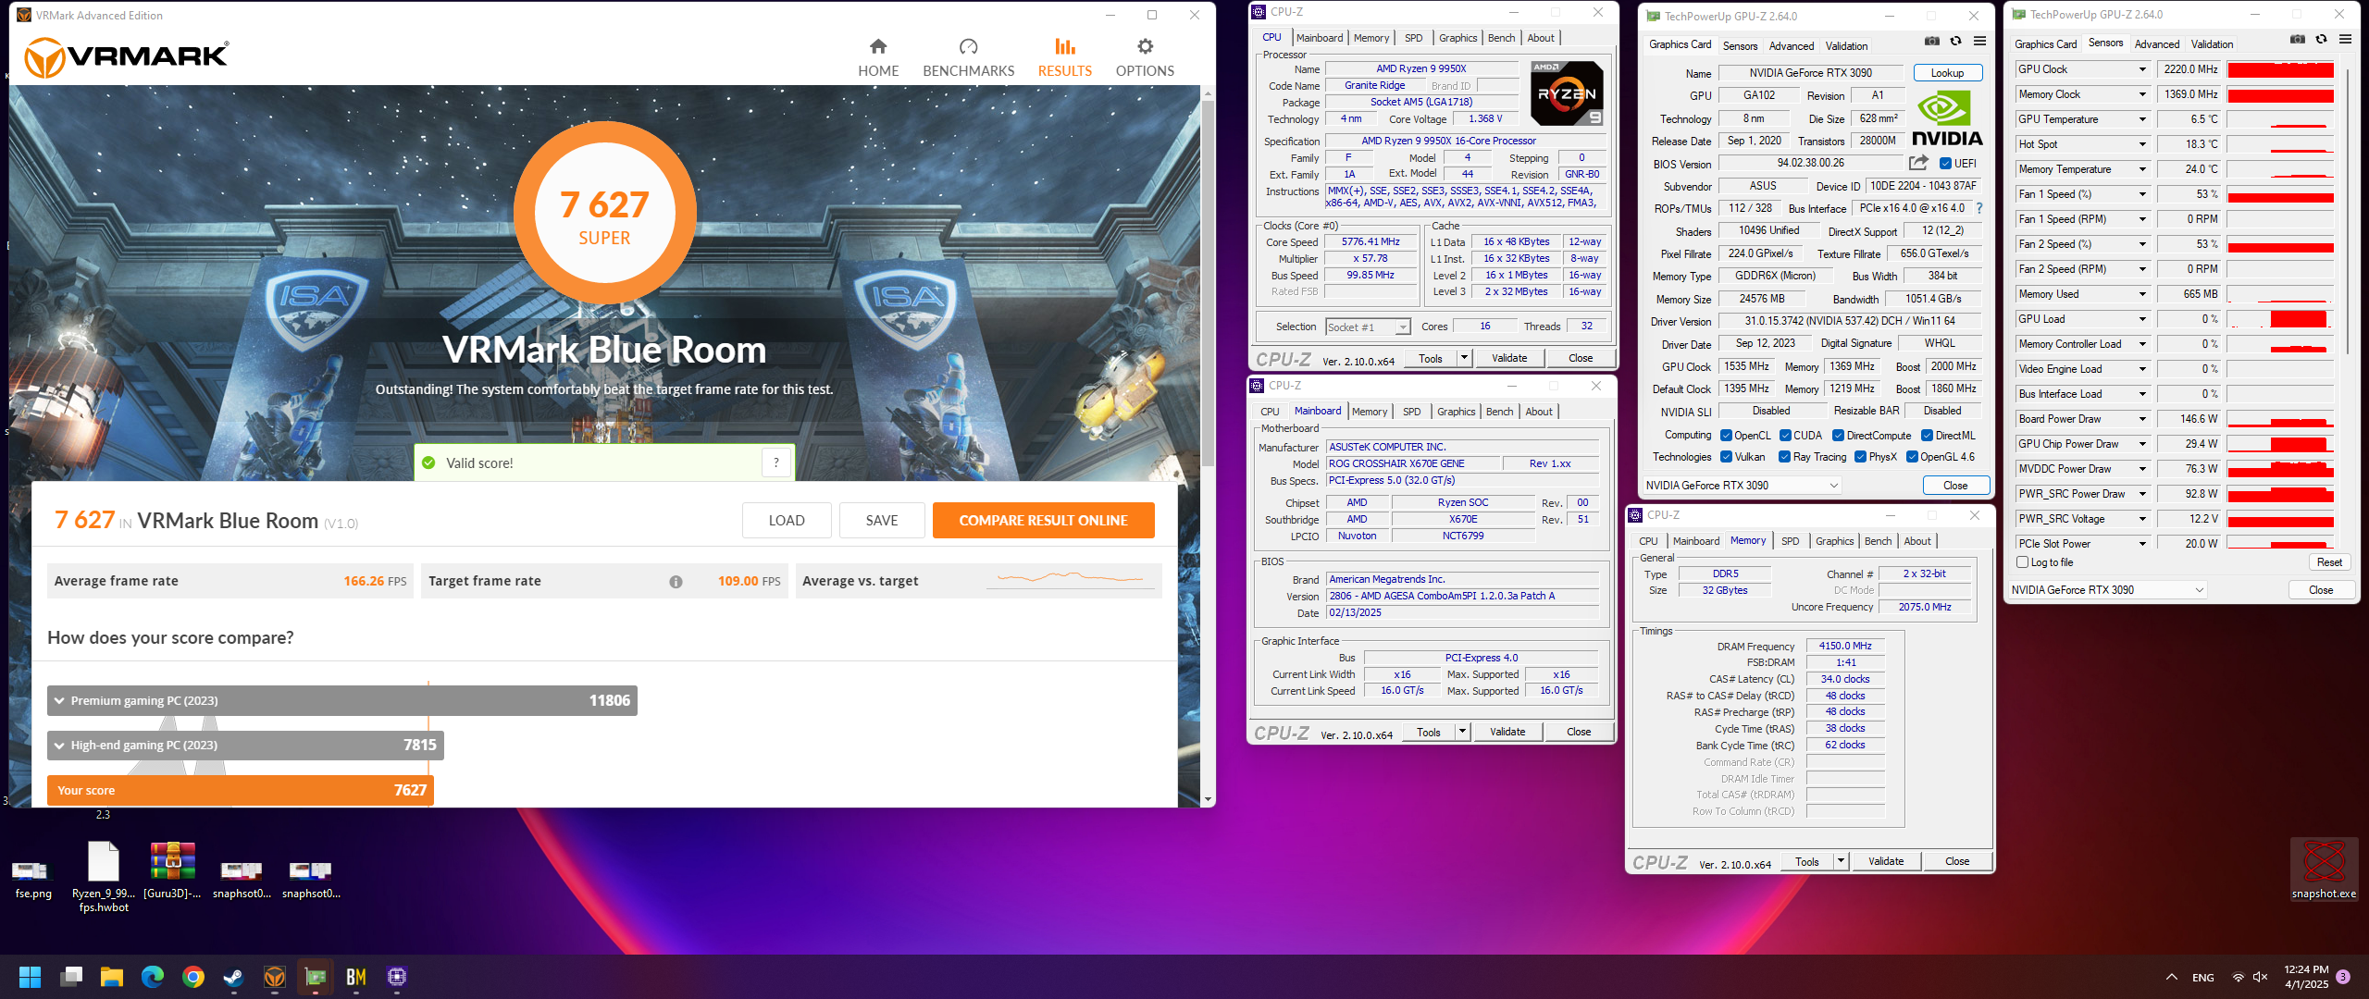The width and height of the screenshot is (2369, 999).
Task: Open the Windows Start menu
Action: pos(30,977)
